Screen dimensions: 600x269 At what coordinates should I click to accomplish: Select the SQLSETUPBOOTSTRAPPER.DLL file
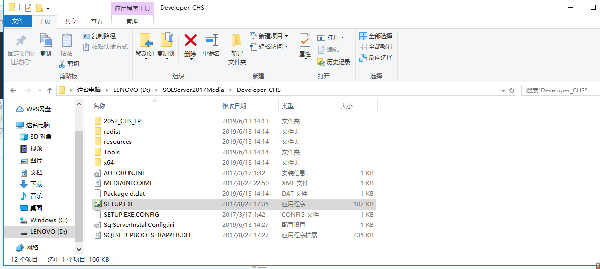point(234,235)
